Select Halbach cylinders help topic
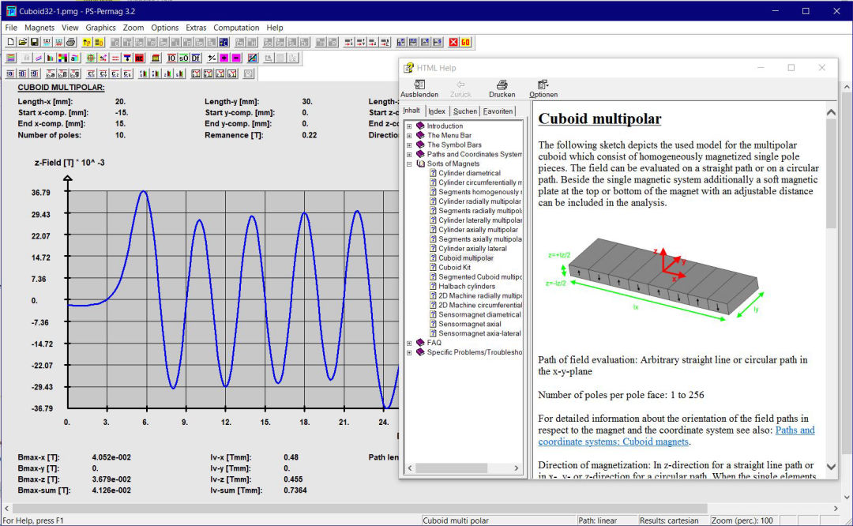853x526 pixels. (467, 286)
